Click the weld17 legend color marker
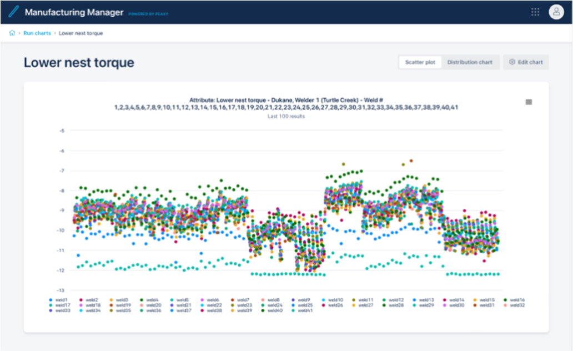The width and height of the screenshot is (573, 351). click(x=51, y=305)
